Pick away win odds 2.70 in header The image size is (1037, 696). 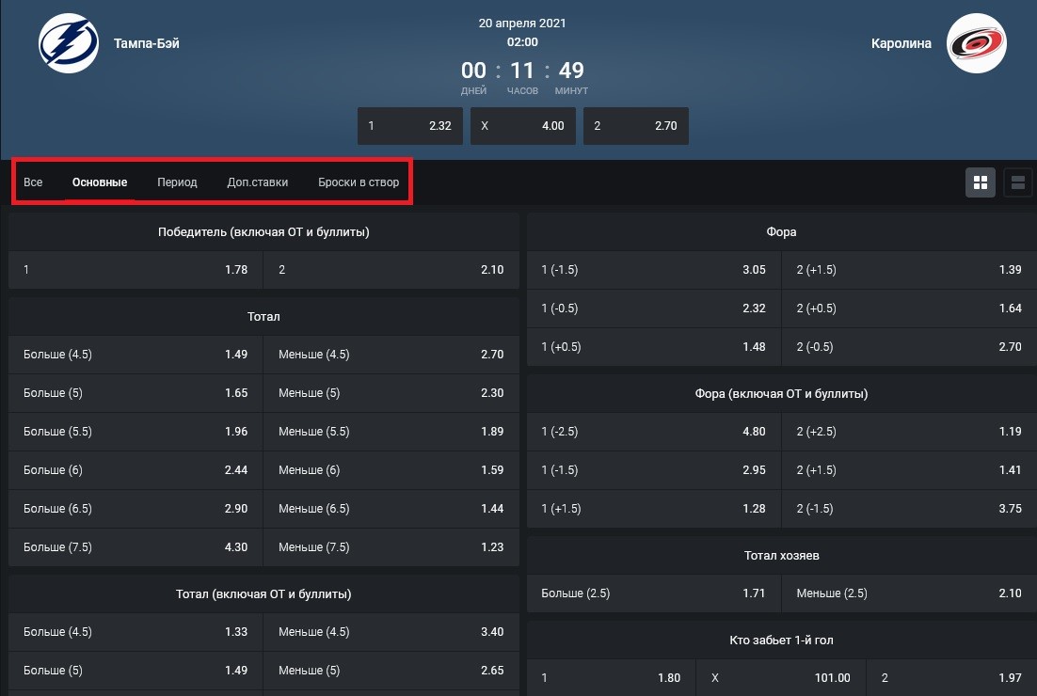[635, 126]
